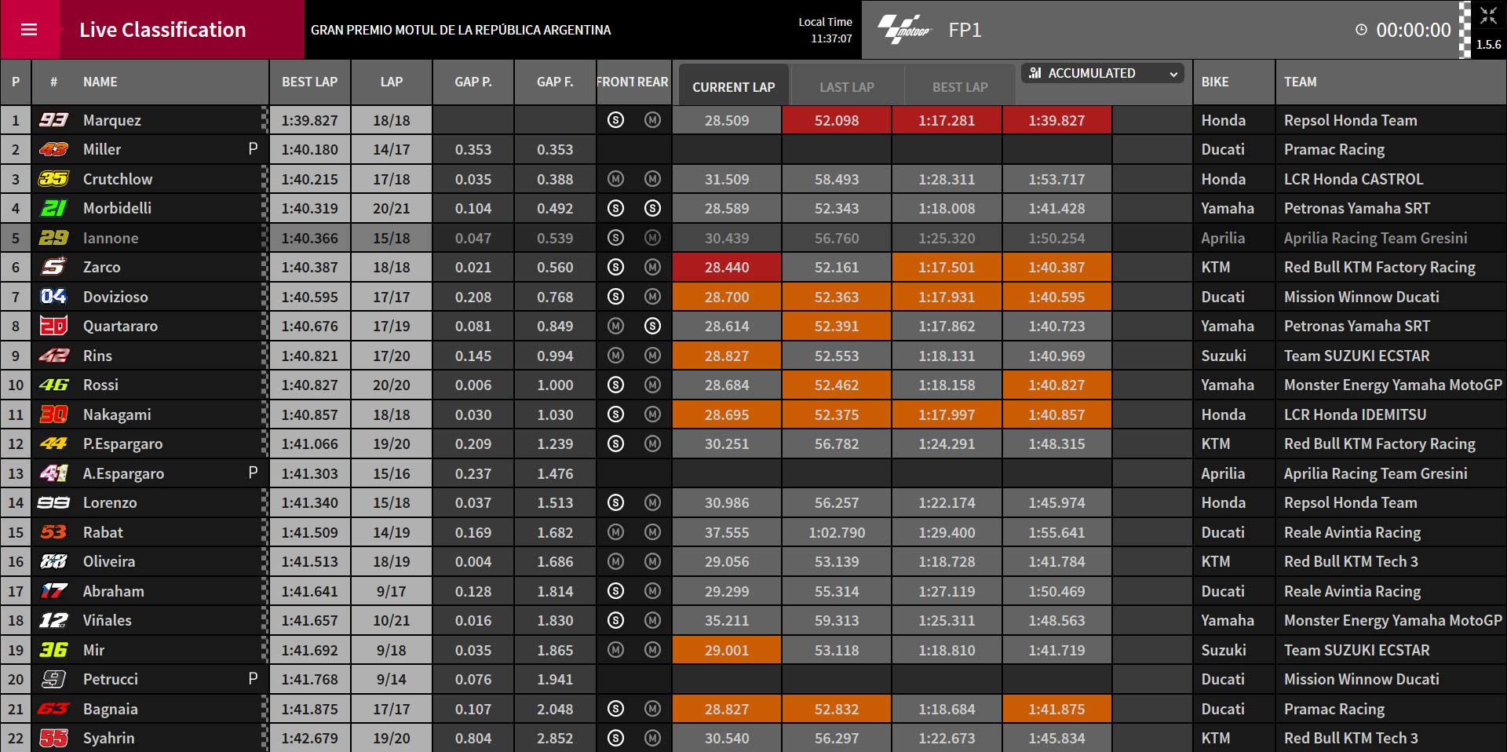
Task: Click the bar chart icon beside ACCUMULATED
Action: coord(1035,73)
